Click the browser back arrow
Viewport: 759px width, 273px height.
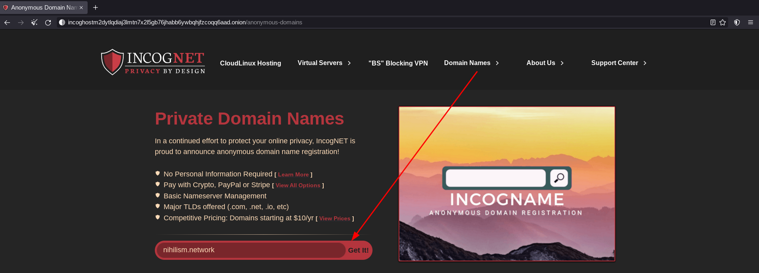pyautogui.click(x=7, y=22)
